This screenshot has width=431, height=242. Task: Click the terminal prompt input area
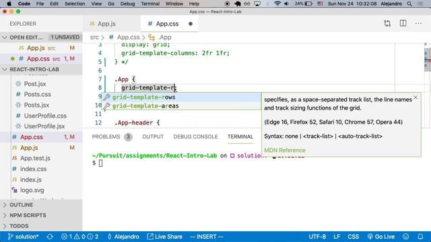100,163
